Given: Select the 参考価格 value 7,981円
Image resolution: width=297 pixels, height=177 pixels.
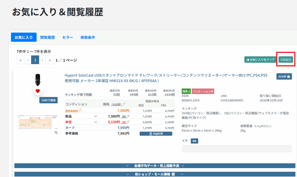Looking at the screenshot, I should pyautogui.click(x=123, y=133).
